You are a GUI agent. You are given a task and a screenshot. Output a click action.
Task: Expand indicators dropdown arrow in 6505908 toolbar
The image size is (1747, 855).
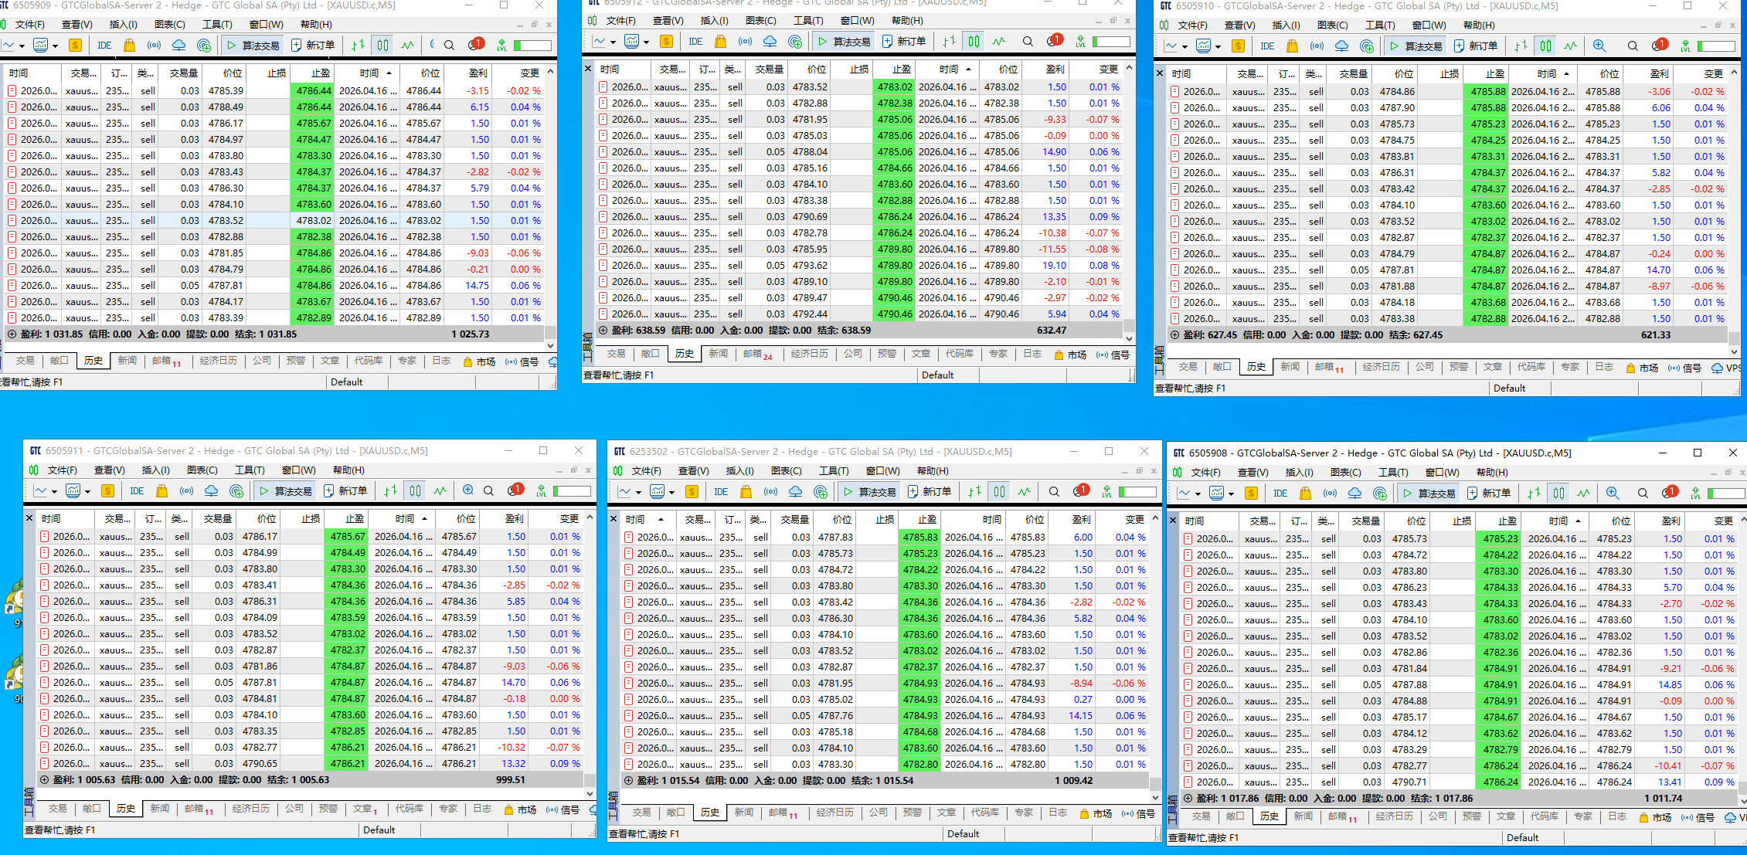pyautogui.click(x=1232, y=494)
